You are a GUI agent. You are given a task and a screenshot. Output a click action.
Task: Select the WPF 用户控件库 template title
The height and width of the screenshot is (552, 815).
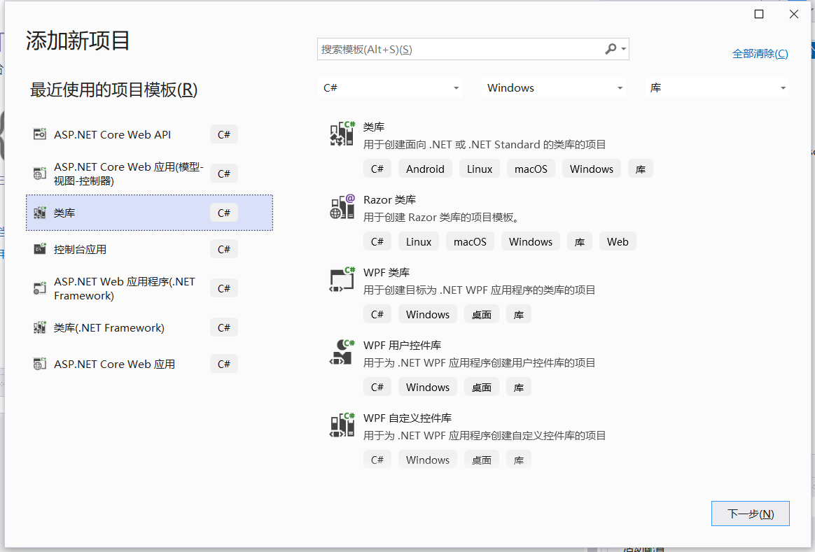pyautogui.click(x=402, y=346)
